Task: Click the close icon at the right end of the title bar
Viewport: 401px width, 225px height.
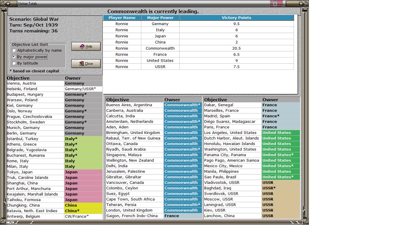Action: point(301,3)
